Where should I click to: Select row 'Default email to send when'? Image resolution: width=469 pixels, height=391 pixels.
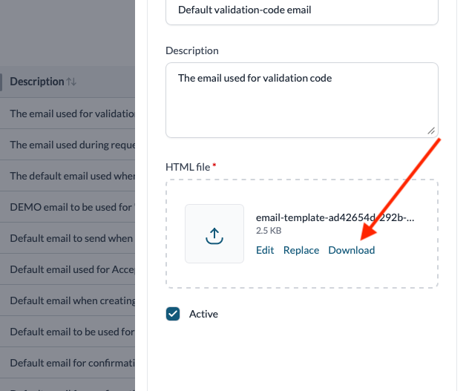[68, 238]
